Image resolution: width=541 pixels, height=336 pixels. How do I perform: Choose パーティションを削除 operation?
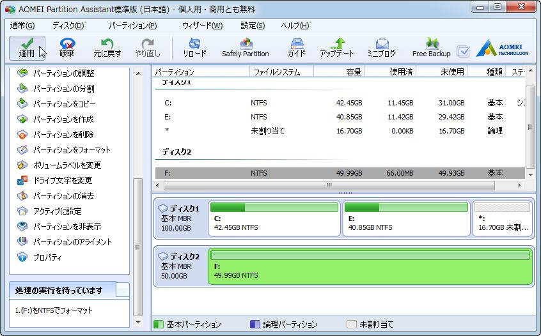pos(55,134)
